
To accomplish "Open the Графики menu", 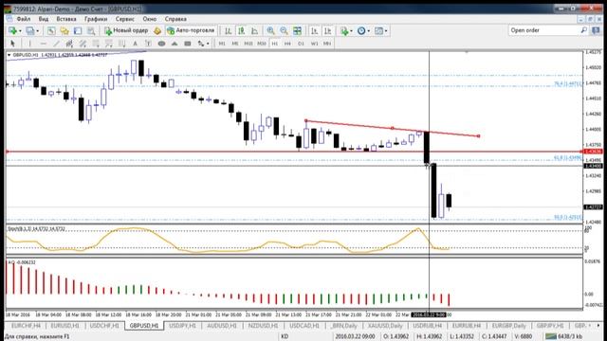I will tap(96, 19).
